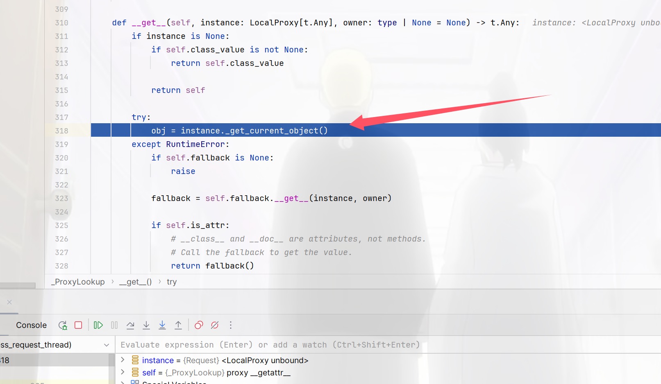The height and width of the screenshot is (384, 661).
Task: Expand the instance variable node
Action: [x=123, y=360]
